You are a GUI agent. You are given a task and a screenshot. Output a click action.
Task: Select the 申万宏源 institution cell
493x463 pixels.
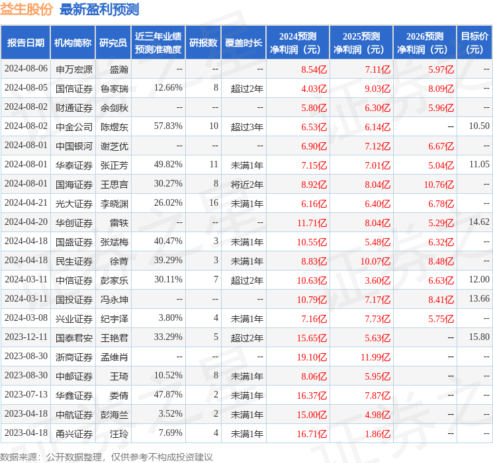74,69
